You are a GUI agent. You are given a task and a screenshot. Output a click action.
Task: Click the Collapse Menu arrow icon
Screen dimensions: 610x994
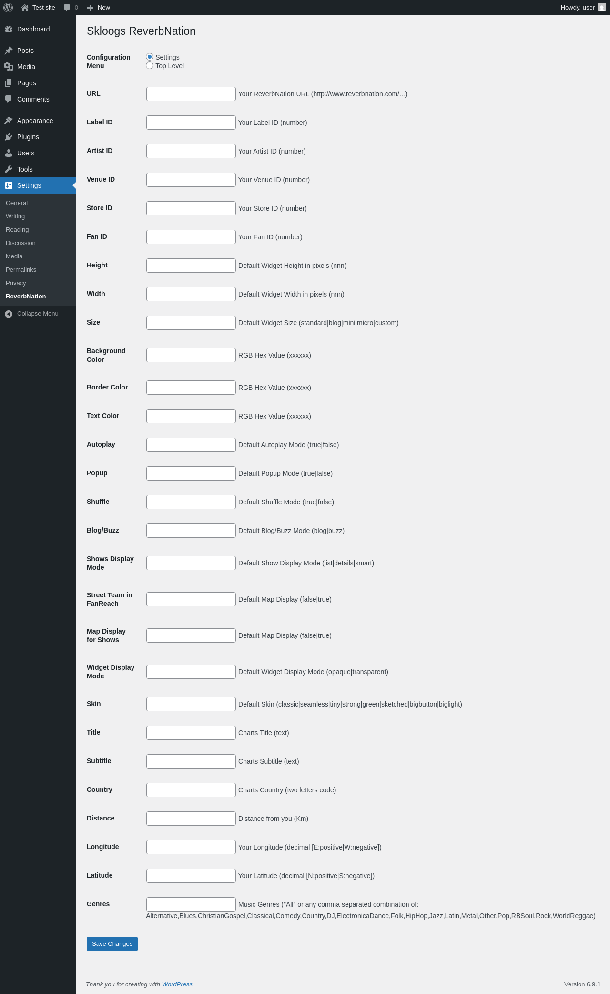9,314
